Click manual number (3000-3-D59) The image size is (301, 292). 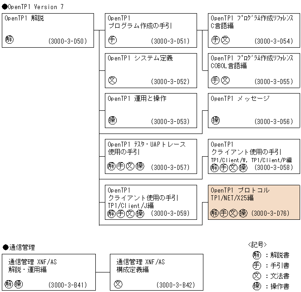pos(170,213)
